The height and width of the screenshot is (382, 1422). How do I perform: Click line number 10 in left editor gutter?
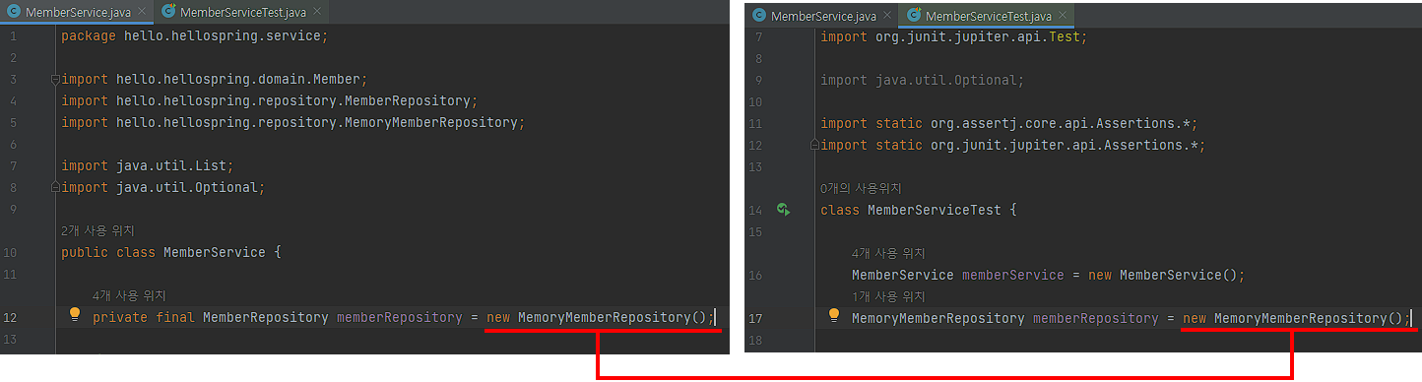click(9, 252)
